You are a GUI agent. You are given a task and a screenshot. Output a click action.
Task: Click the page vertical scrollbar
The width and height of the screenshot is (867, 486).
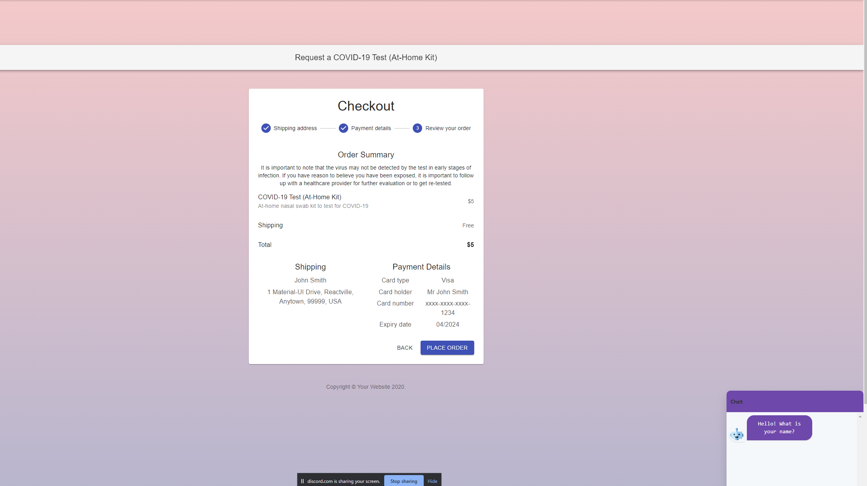coord(865,195)
